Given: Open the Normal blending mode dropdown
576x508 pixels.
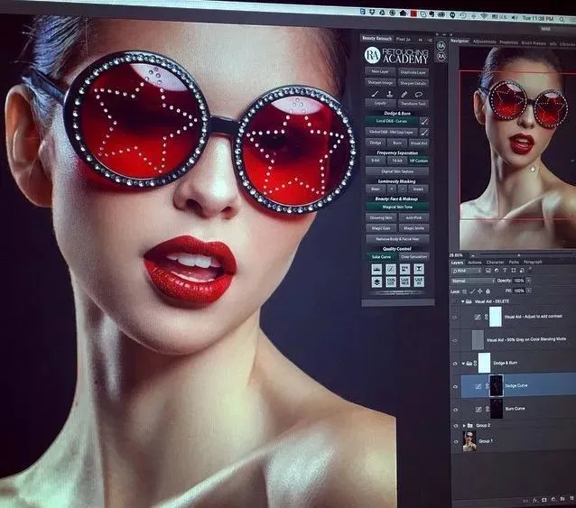Looking at the screenshot, I should [473, 281].
